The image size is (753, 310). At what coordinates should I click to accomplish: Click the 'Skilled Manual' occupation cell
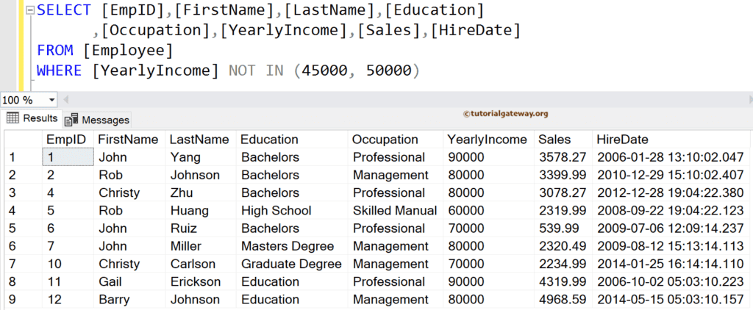pos(394,211)
